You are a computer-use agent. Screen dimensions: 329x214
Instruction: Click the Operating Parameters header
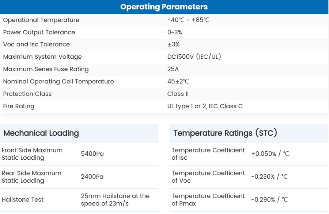coord(164,7)
